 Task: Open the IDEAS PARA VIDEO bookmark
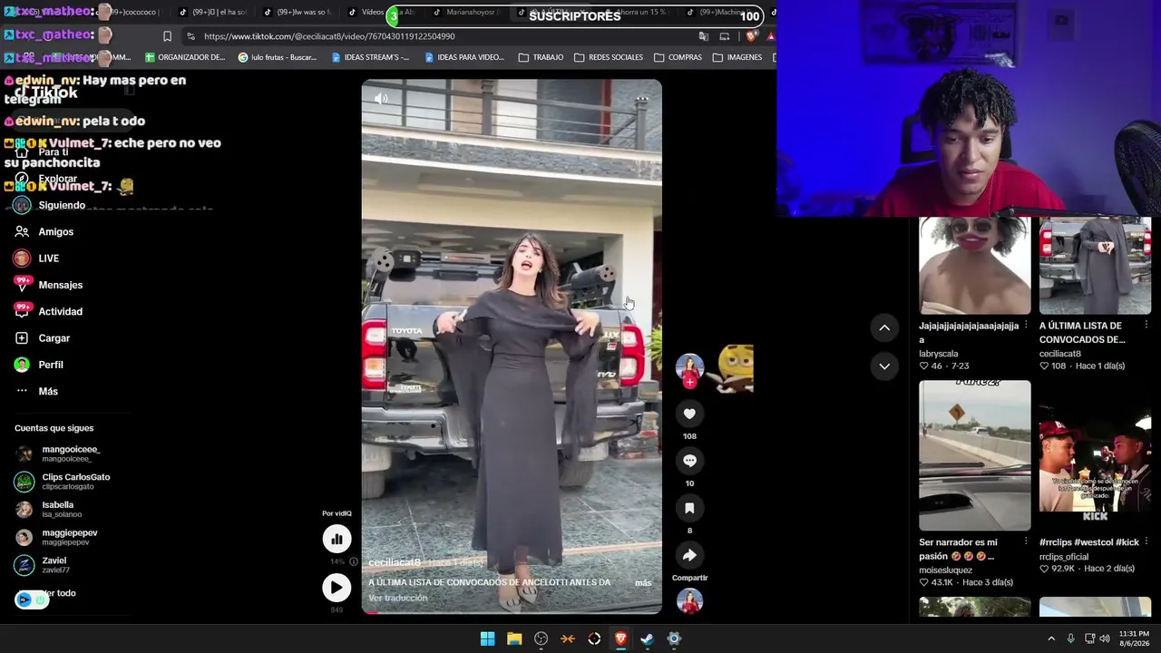click(464, 57)
